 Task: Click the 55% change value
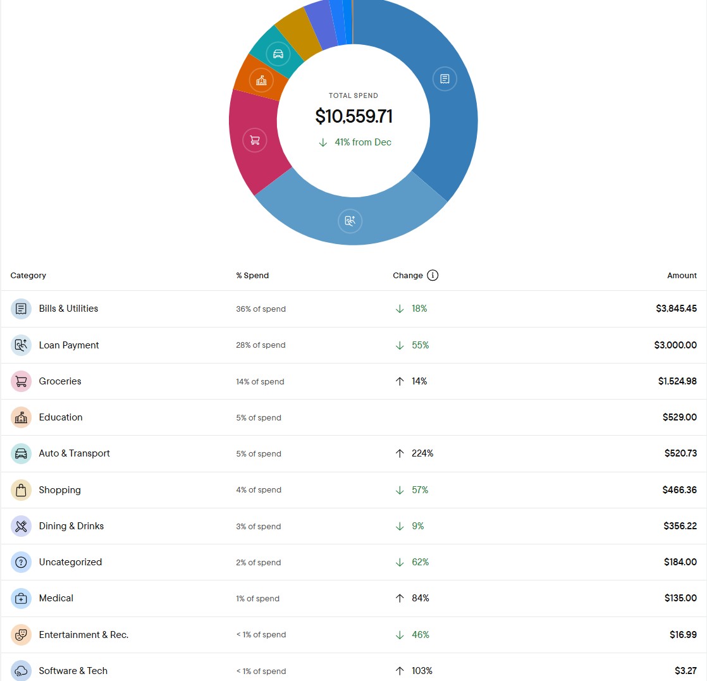click(420, 345)
